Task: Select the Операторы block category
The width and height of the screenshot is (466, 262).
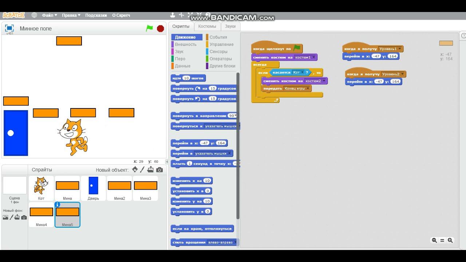Action: 221,59
